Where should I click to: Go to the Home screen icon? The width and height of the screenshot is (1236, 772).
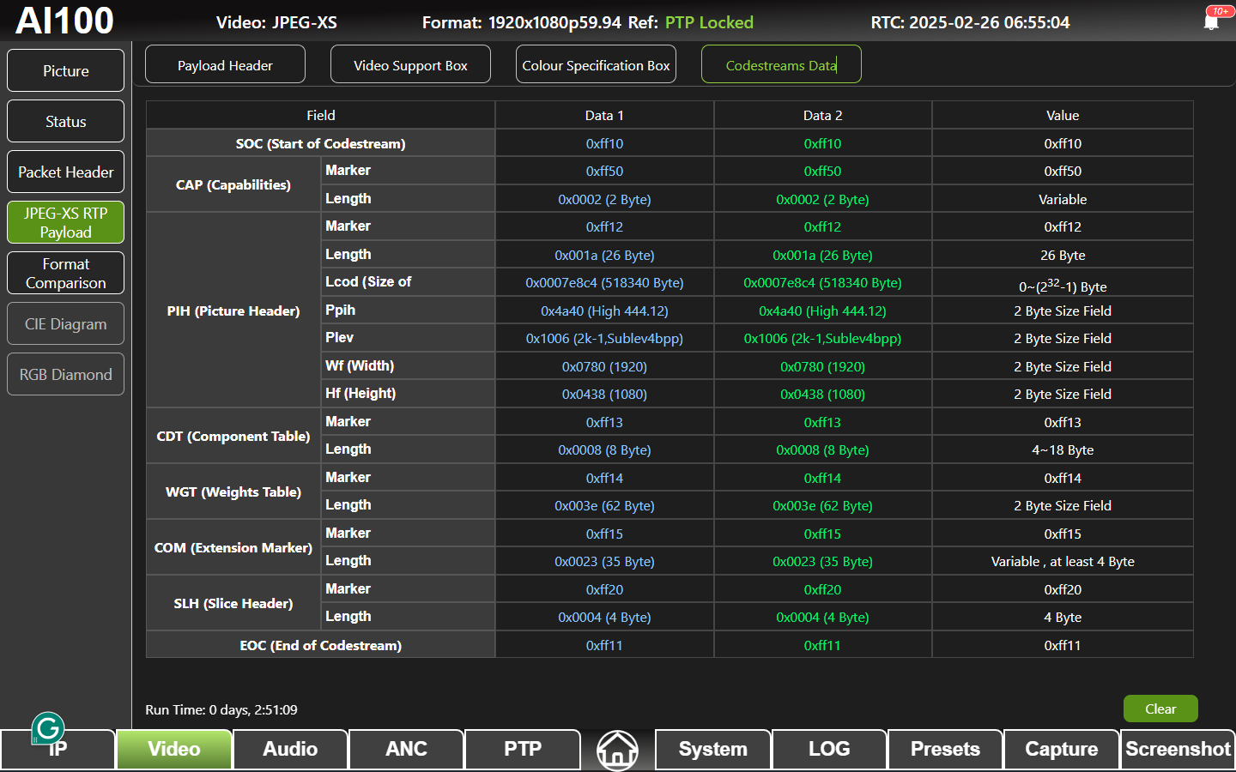[x=617, y=750]
